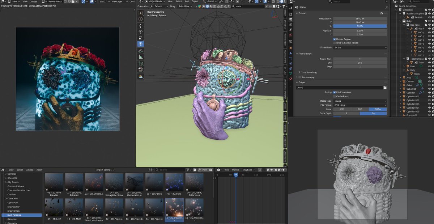Click the Frame Start value field
This screenshot has height=224, width=434.
(x=360, y=59)
